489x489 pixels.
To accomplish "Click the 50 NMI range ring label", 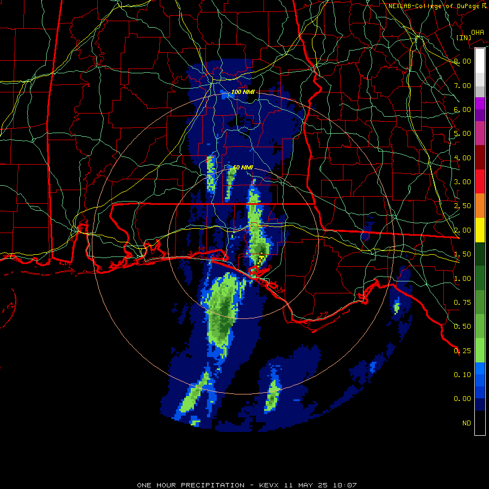I will click(x=243, y=167).
